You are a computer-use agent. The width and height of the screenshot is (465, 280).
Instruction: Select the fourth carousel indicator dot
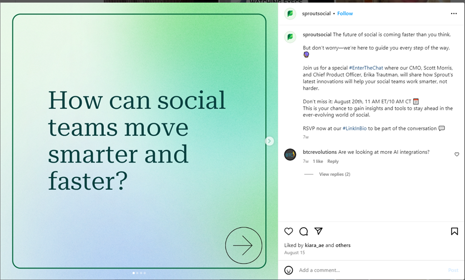point(145,273)
